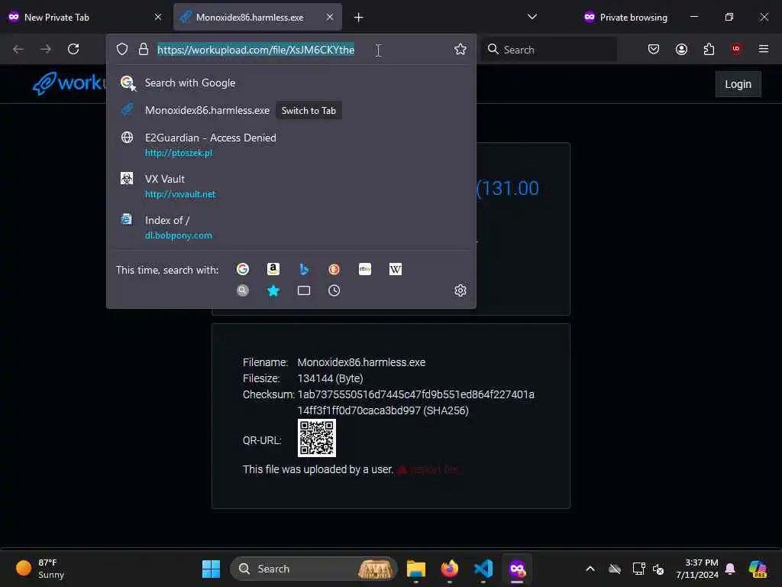Screen dimensions: 782x587
Task: Search this time with Google icon
Action: (243, 269)
